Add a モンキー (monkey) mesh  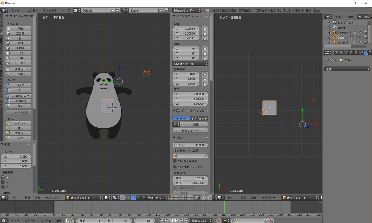[x=18, y=74]
